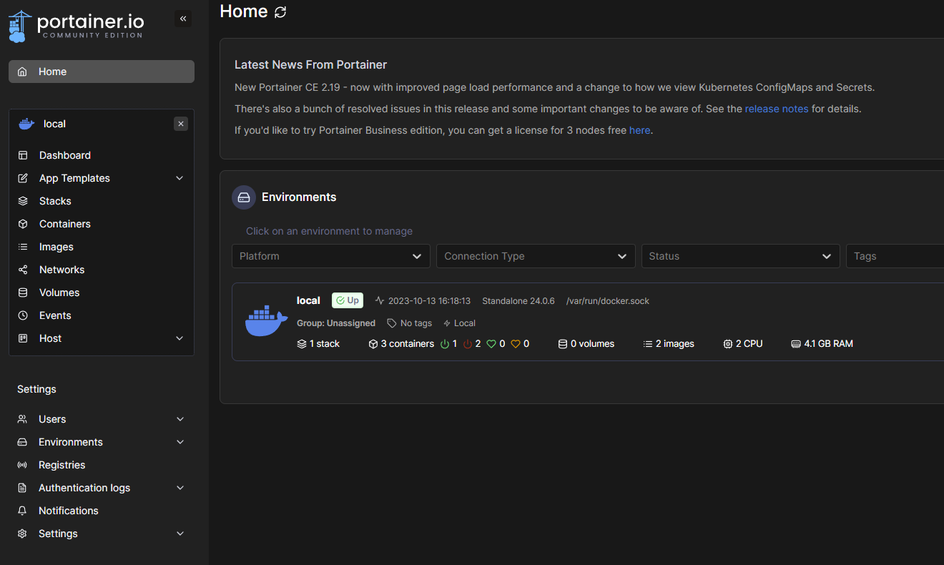Open Registries from Settings sidebar
This screenshot has height=565, width=944.
[62, 465]
